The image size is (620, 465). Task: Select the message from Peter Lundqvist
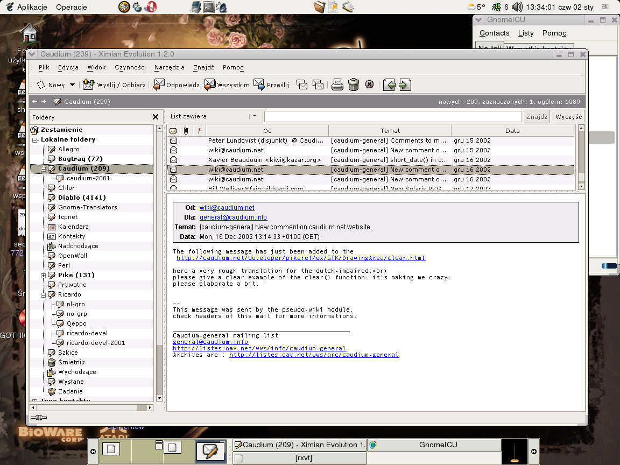click(x=370, y=140)
